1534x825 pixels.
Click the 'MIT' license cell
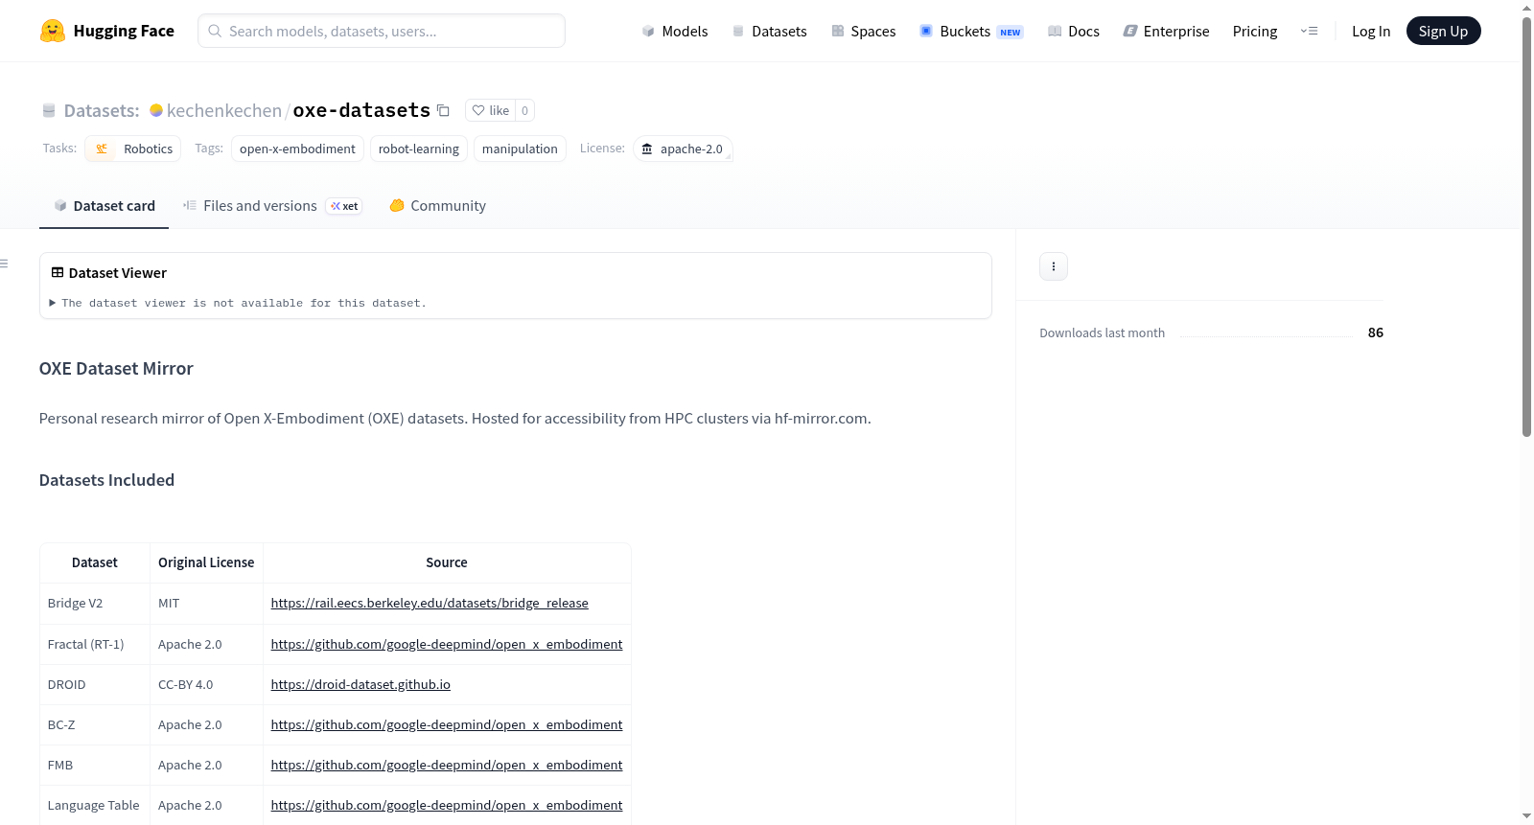point(206,604)
